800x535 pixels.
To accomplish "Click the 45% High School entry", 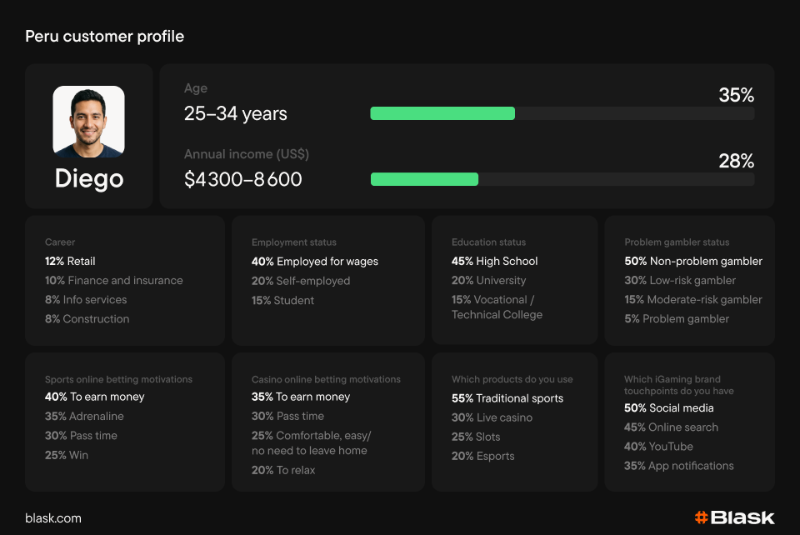I will point(494,261).
